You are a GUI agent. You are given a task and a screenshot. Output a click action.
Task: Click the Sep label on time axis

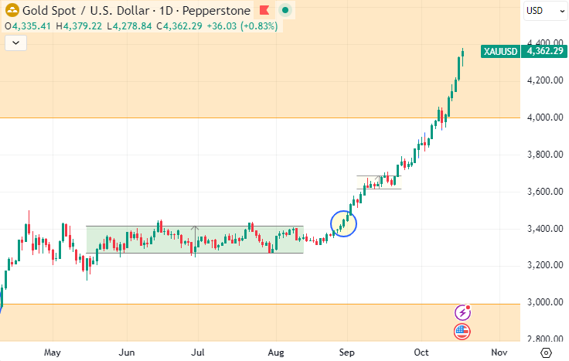point(347,352)
